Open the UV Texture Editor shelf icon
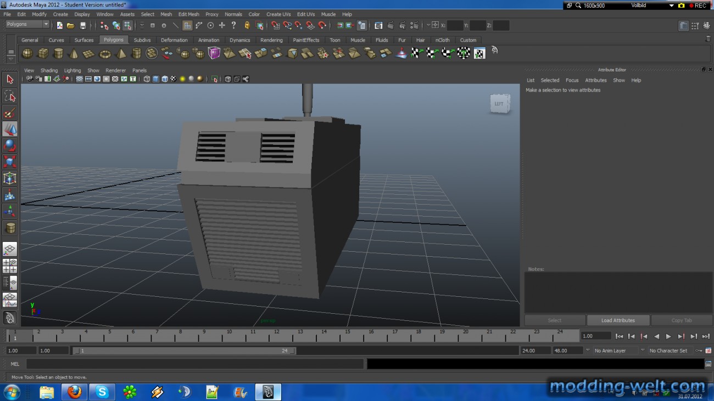 pos(479,53)
